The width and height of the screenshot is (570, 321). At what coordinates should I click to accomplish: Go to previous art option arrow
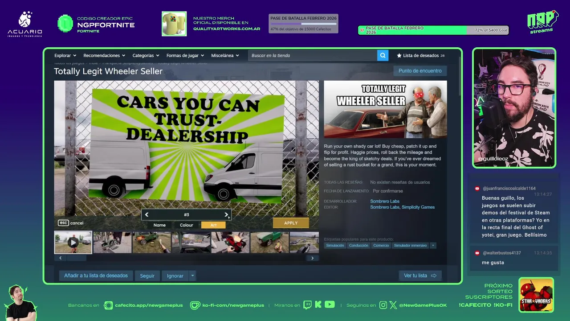tap(147, 214)
